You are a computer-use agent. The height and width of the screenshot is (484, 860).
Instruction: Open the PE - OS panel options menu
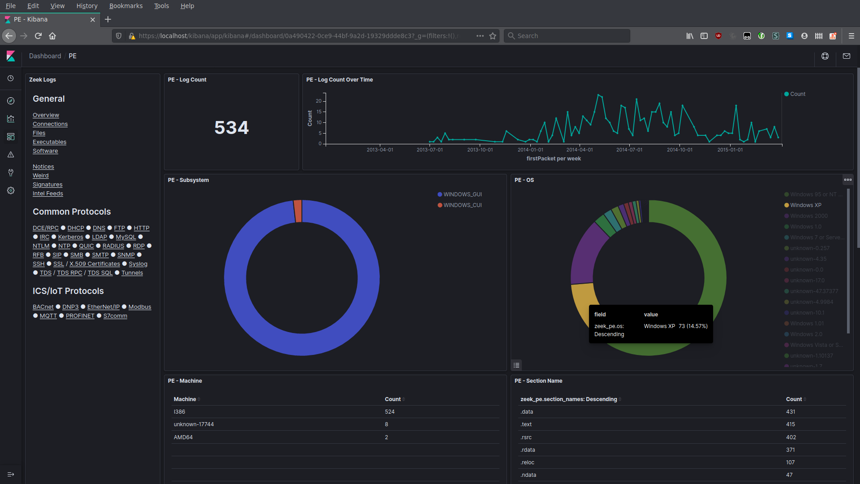(x=848, y=179)
